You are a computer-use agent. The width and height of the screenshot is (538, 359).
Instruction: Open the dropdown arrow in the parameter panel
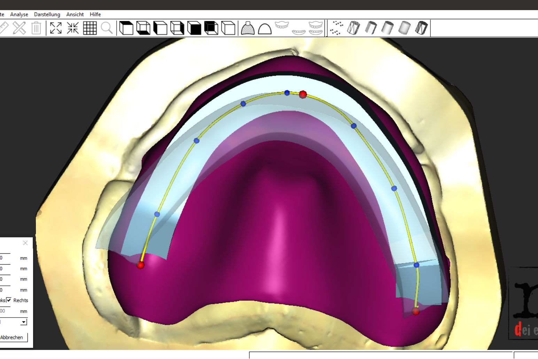[x=23, y=322]
